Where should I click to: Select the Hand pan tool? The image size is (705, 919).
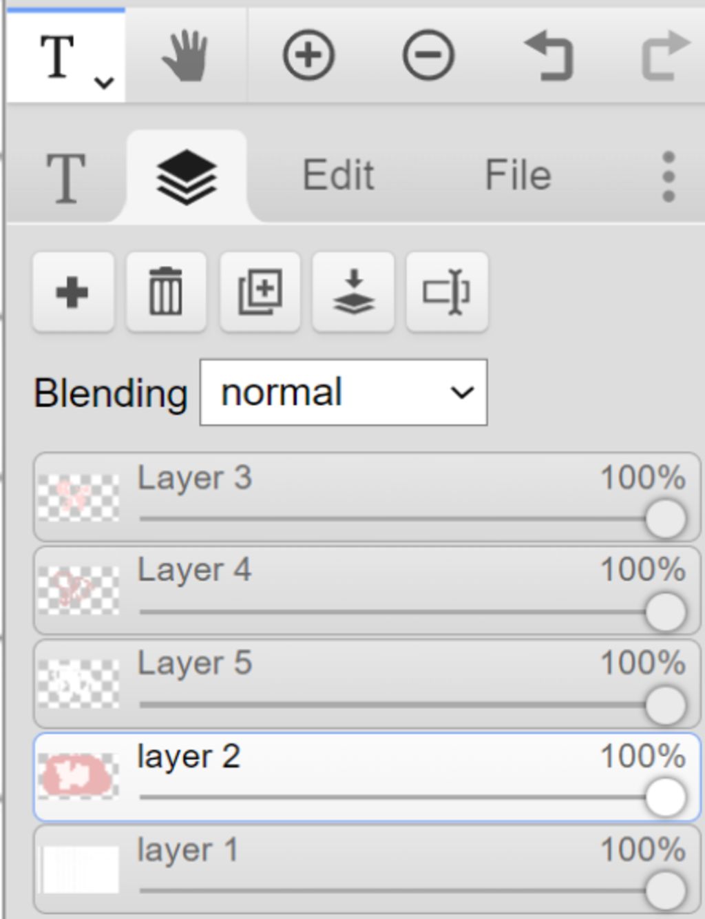click(185, 55)
